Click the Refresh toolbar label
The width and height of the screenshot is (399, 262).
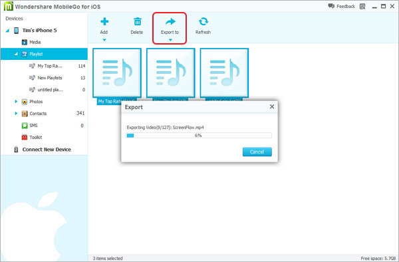tap(203, 33)
